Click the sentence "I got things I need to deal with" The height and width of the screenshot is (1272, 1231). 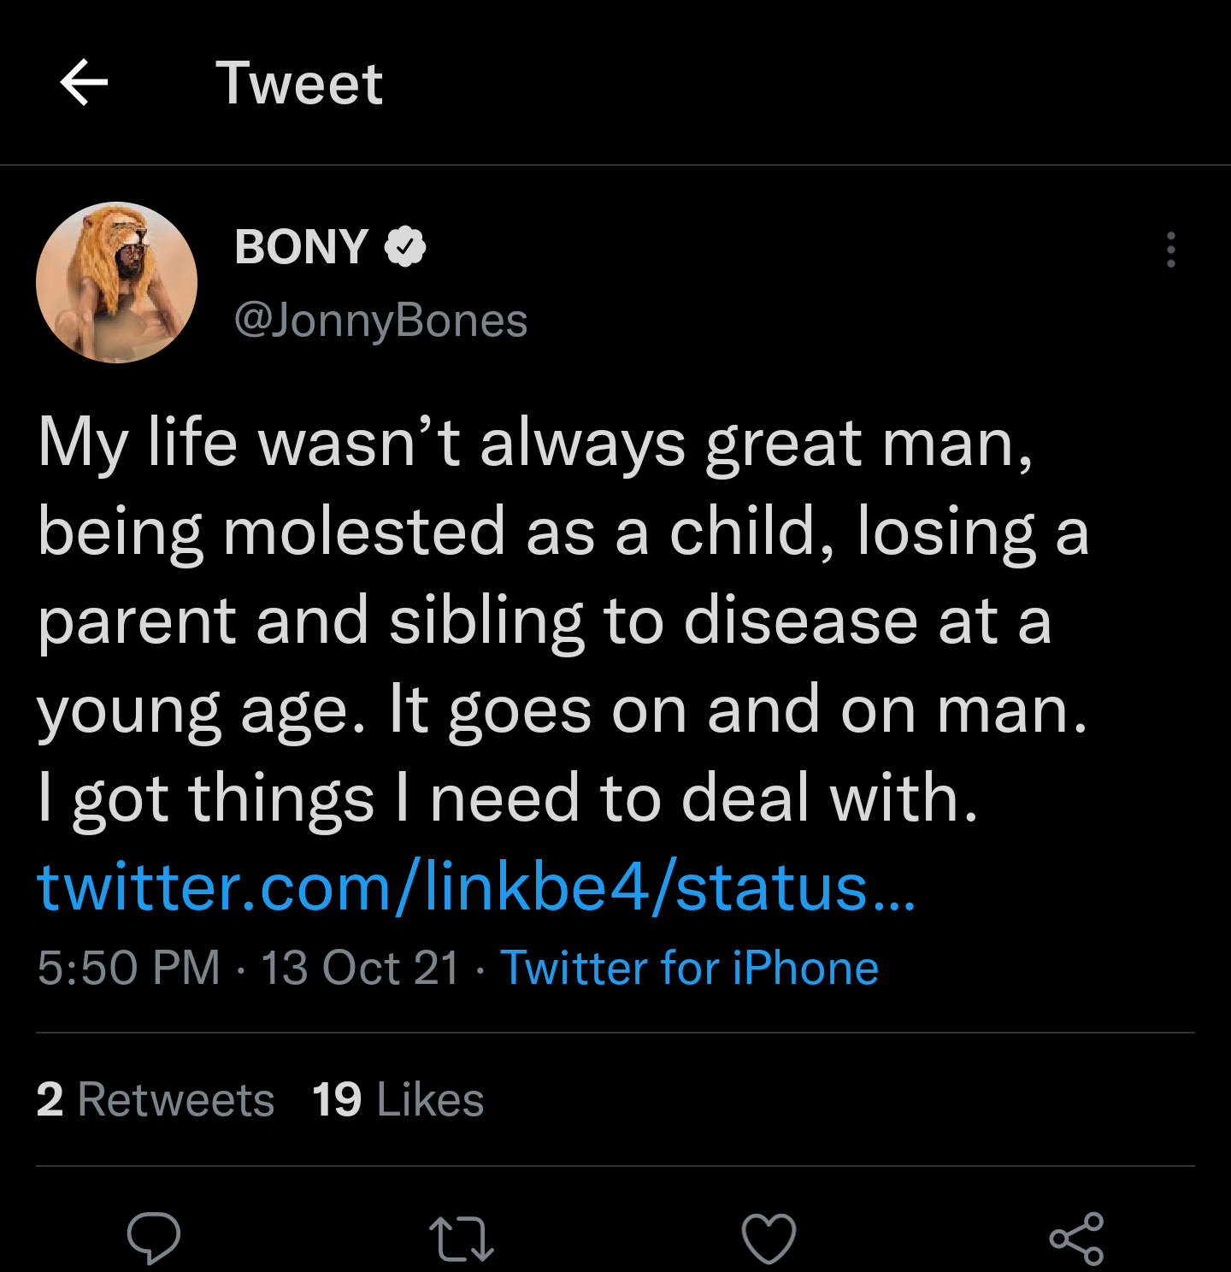coord(508,798)
